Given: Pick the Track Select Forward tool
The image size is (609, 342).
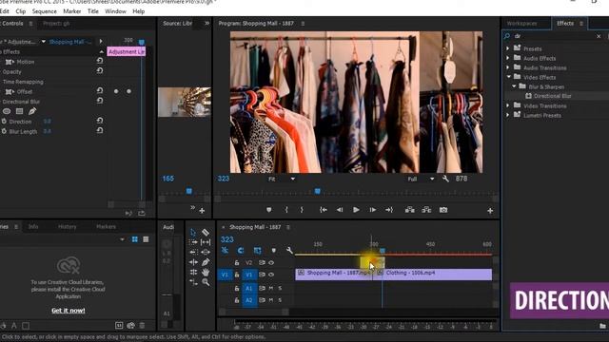Looking at the screenshot, I should tap(193, 242).
